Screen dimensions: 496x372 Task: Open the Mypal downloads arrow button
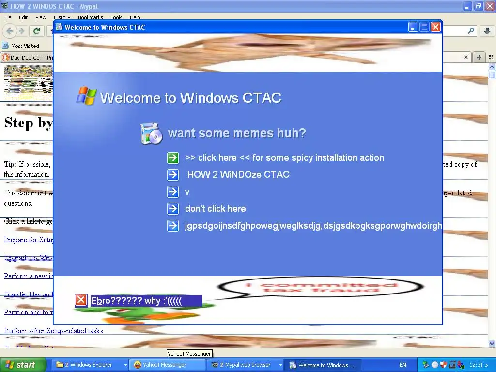tap(487, 31)
